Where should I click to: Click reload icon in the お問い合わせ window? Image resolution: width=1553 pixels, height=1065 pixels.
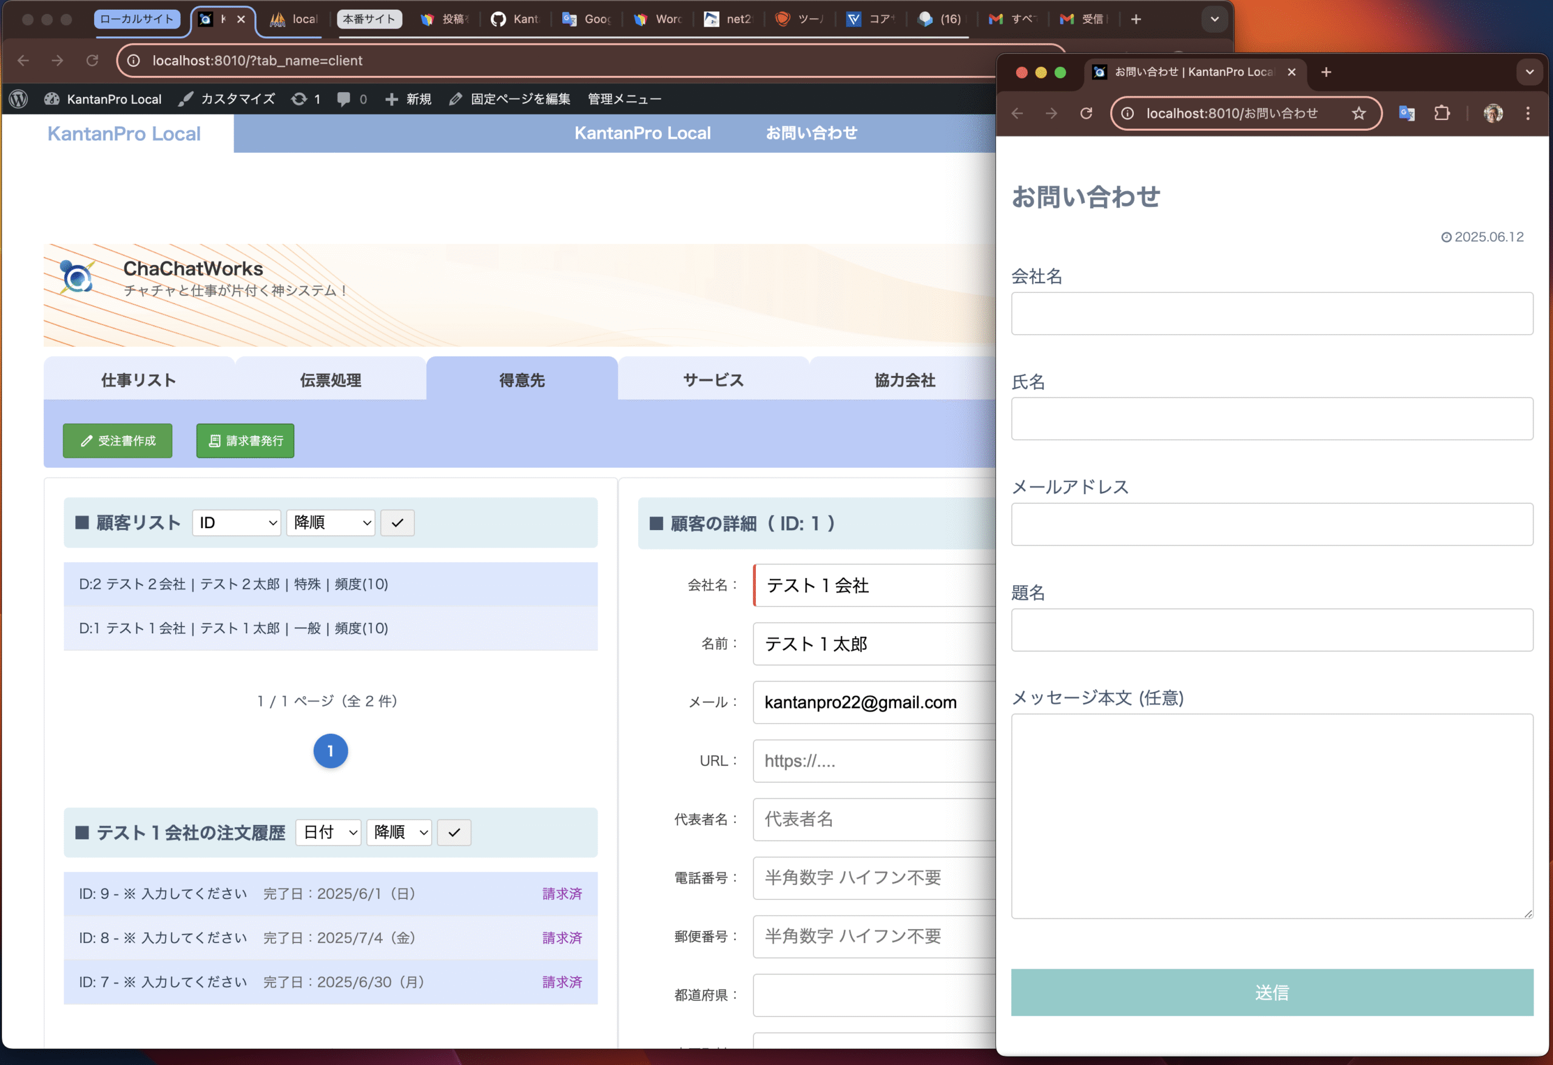[1086, 113]
